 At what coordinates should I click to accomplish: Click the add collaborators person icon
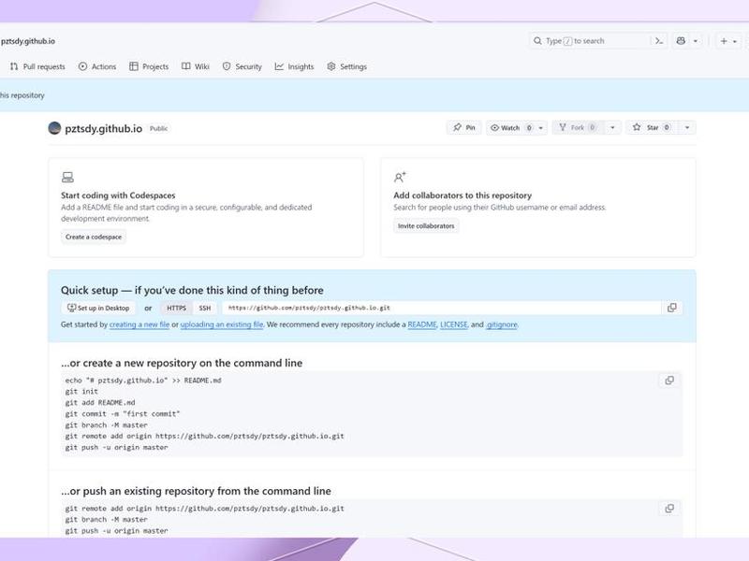tap(400, 178)
